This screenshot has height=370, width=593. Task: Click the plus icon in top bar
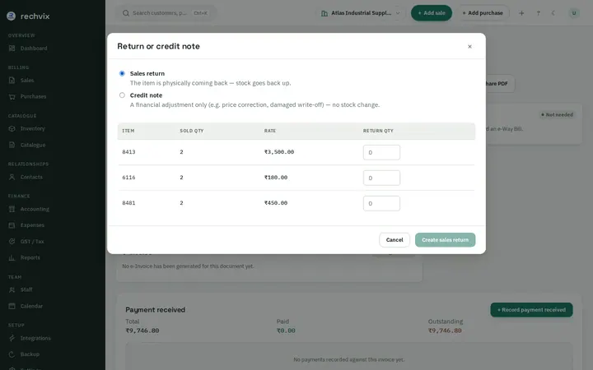tap(521, 13)
